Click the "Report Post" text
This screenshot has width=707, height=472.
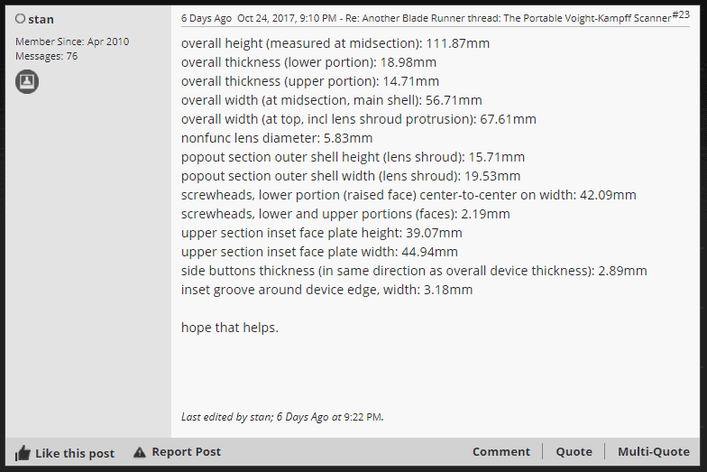(x=186, y=452)
